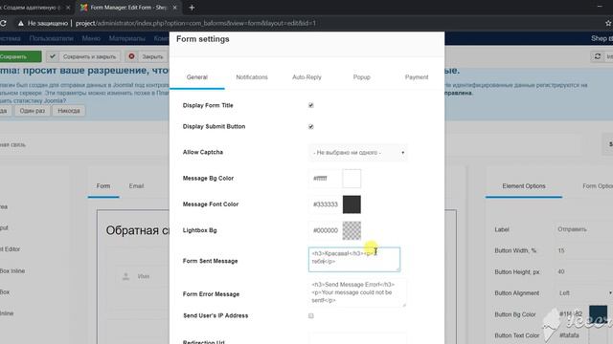Switch to the Email tab behind dialog
Screen dimensions: 613x344
[x=136, y=186]
